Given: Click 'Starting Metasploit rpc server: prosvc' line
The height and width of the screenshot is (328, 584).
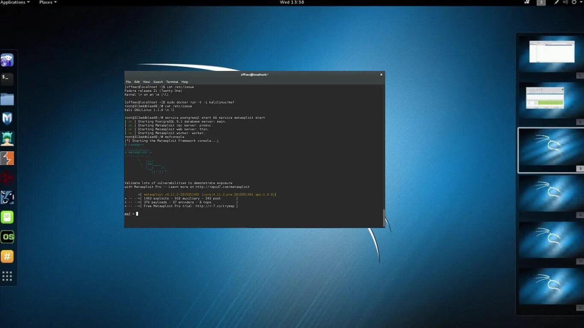Looking at the screenshot, I should pos(169,125).
